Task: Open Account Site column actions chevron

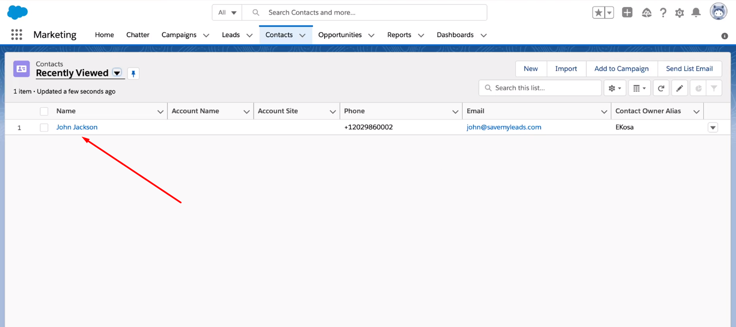Action: pyautogui.click(x=333, y=112)
